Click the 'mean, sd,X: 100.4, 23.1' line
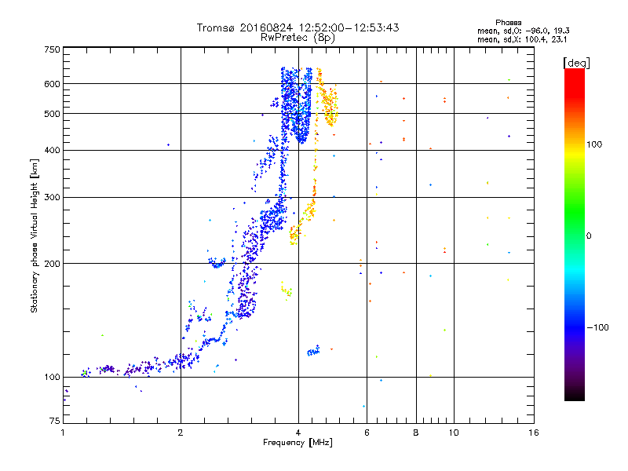Image resolution: width=628 pixels, height=471 pixels. [x=522, y=39]
